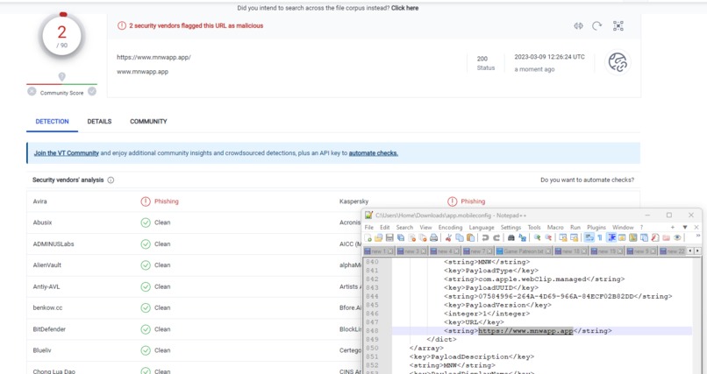Open the Plugins menu in Notepad++
Screen dimensions: 707x374
596,227
